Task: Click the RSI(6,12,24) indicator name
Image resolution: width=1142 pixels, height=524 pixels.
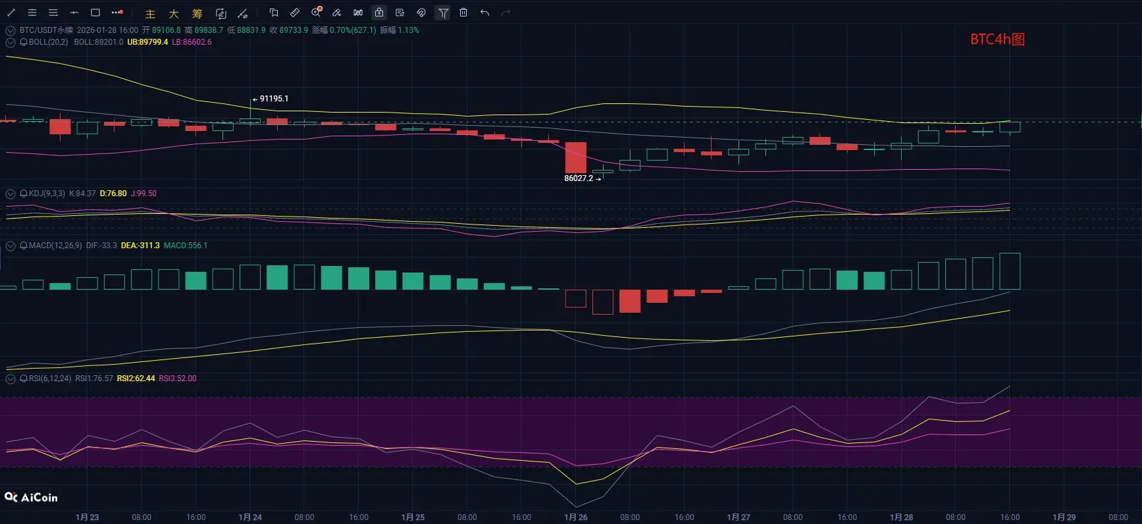Action: click(50, 379)
